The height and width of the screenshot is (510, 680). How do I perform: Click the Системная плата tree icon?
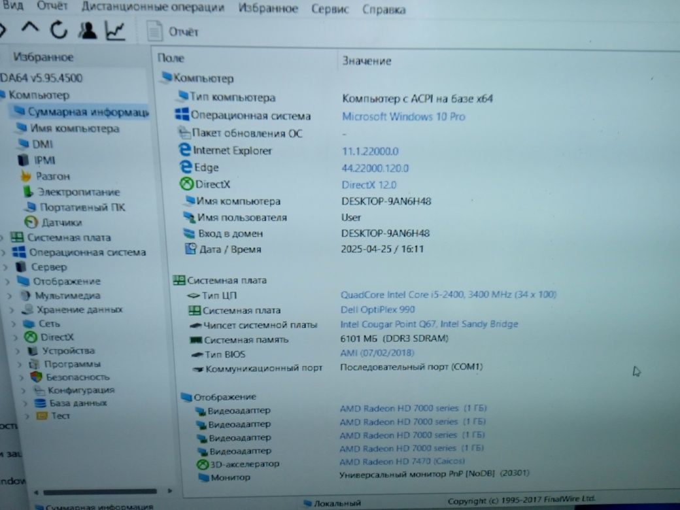pos(17,237)
